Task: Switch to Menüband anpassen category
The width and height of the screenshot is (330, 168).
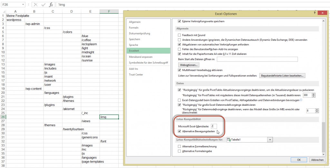Action: click(x=140, y=56)
